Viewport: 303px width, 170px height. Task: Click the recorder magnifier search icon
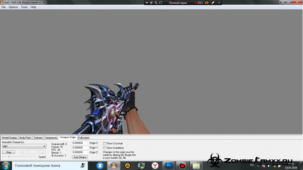click(156, 3)
